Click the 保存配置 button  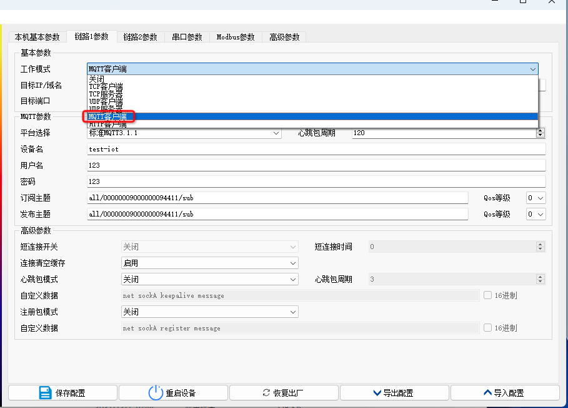62,392
